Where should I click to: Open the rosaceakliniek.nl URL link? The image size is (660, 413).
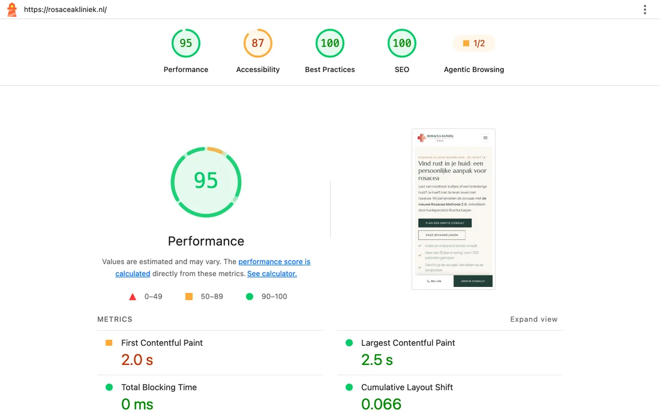click(65, 9)
